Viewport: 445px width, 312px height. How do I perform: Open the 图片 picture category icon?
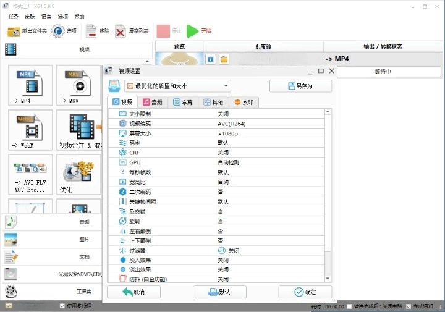coord(11,239)
